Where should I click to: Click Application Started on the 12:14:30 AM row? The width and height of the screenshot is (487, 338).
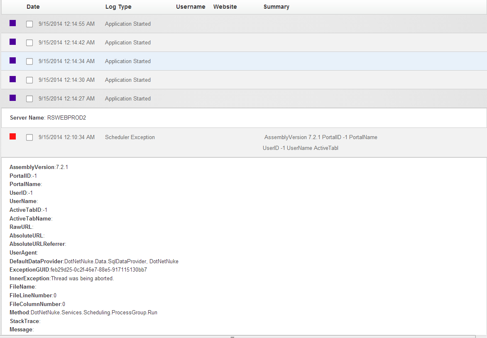pyautogui.click(x=127, y=80)
